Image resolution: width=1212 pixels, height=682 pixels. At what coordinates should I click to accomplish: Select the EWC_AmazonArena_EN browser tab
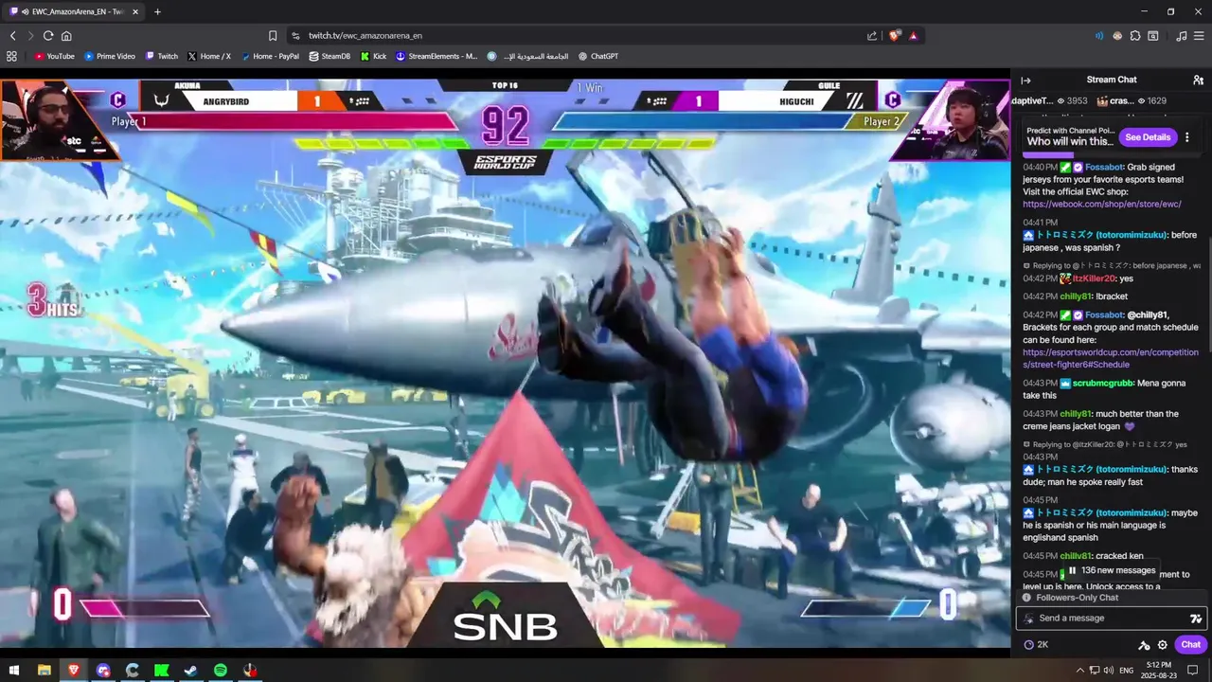click(x=73, y=11)
